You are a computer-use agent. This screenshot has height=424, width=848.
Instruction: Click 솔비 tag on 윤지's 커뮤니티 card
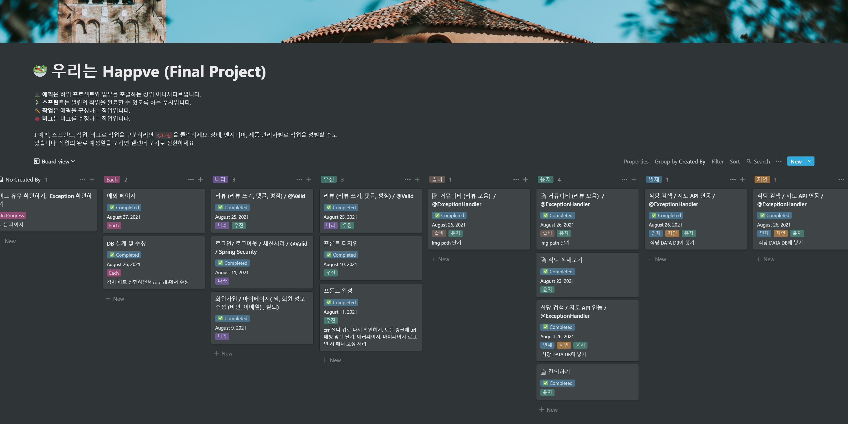coord(547,233)
